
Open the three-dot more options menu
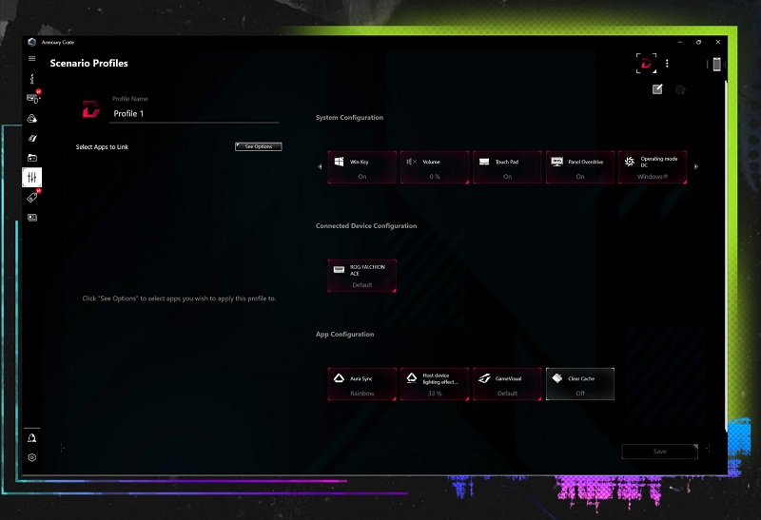(668, 64)
